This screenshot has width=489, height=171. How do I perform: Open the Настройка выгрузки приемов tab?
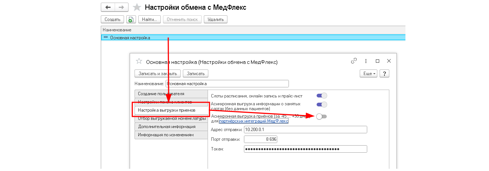coord(171,110)
